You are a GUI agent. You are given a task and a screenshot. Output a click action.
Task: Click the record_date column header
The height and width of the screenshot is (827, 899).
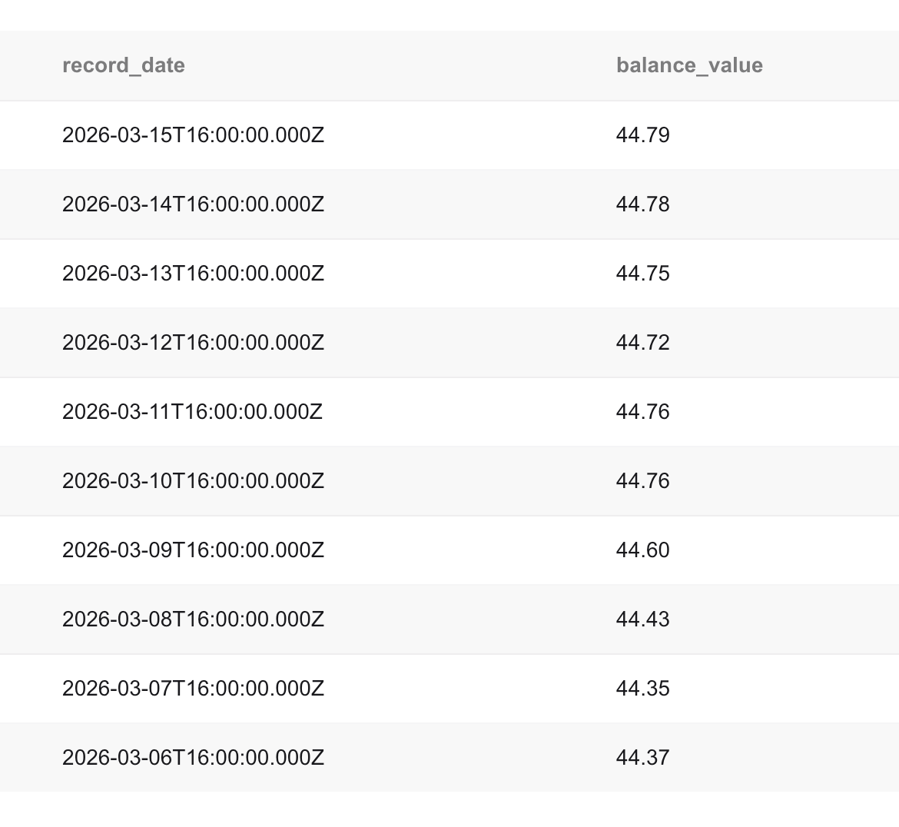124,65
